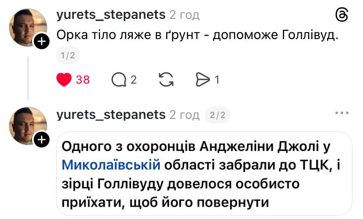Open the top post's profile picture
363x219 pixels.
(x=27, y=27)
